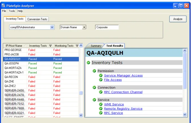Click the host list scrollbar down arrow
The height and width of the screenshot is (123, 191).
[x=81, y=115]
